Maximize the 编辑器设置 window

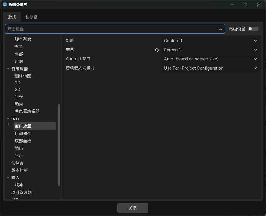pyautogui.click(x=245, y=4)
